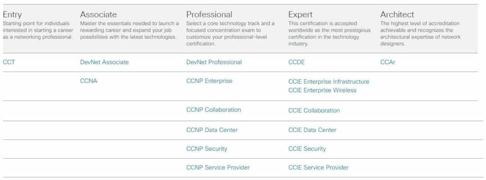Select the CCIE Collaboration link
The height and width of the screenshot is (180, 486).
pyautogui.click(x=314, y=110)
